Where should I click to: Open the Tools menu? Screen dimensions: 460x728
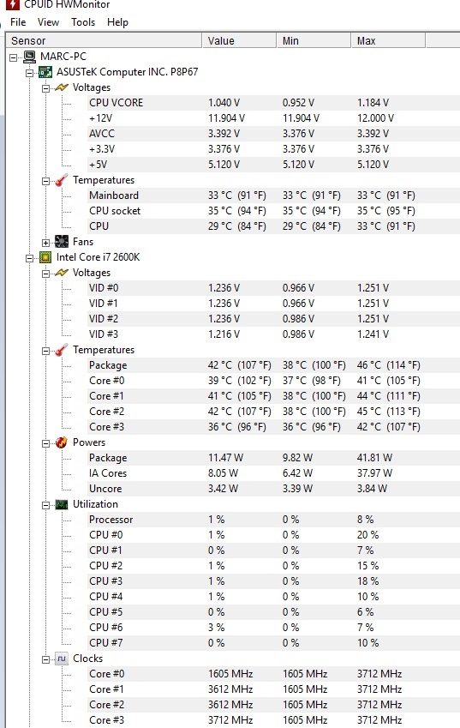point(83,22)
